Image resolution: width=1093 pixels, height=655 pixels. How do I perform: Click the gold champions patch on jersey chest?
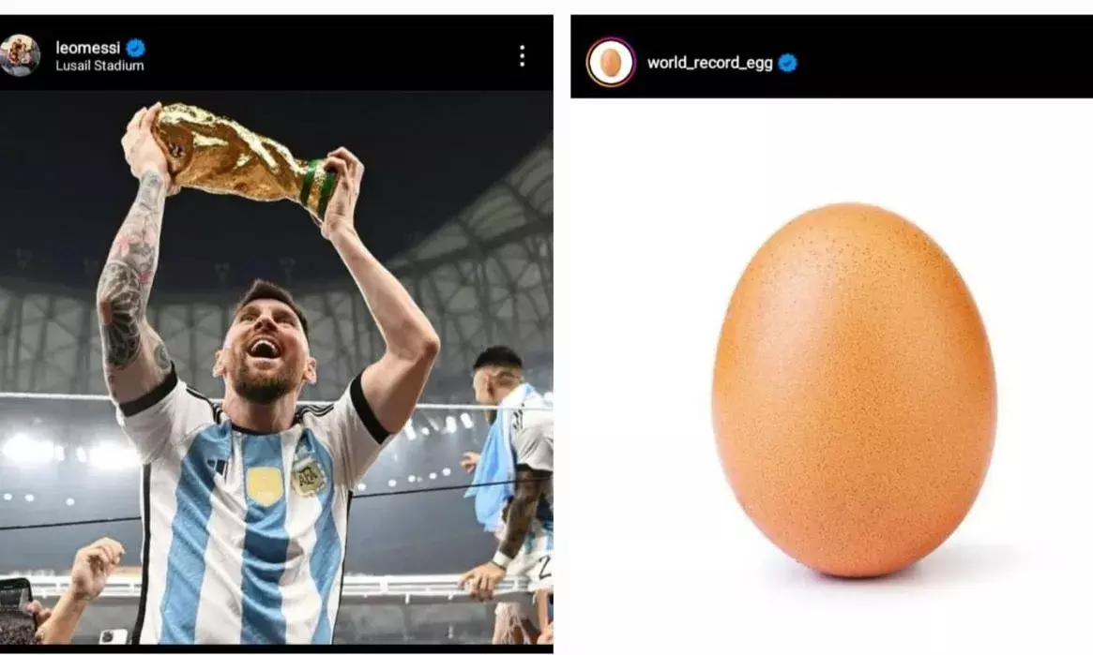pyautogui.click(x=265, y=485)
